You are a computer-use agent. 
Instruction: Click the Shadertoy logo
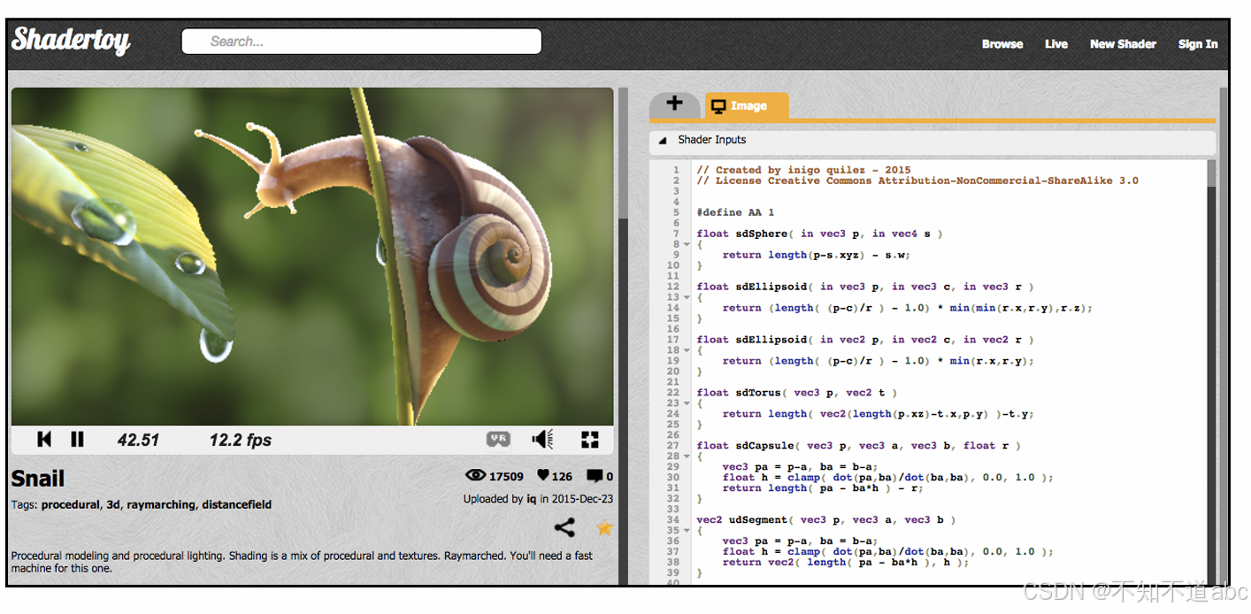point(71,40)
